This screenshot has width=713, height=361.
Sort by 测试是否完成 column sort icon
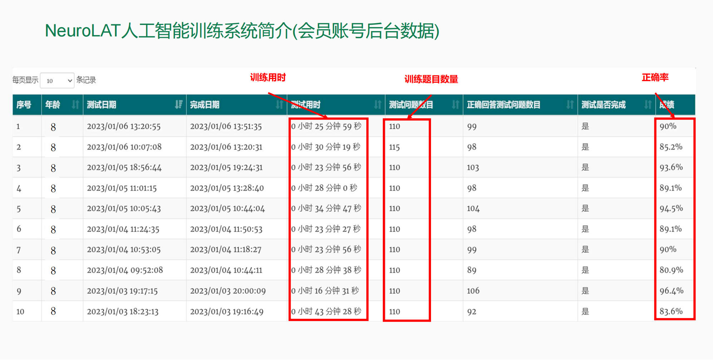(x=648, y=105)
